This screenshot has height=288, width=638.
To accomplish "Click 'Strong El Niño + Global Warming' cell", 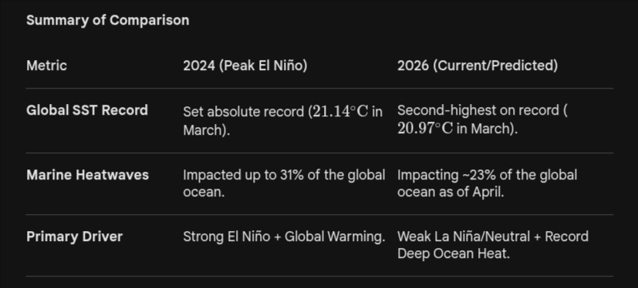I will click(x=284, y=237).
